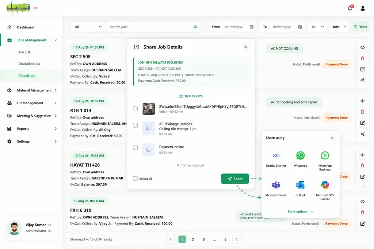Share via WhatsApp
This screenshot has width=374, height=249.
pyautogui.click(x=301, y=158)
